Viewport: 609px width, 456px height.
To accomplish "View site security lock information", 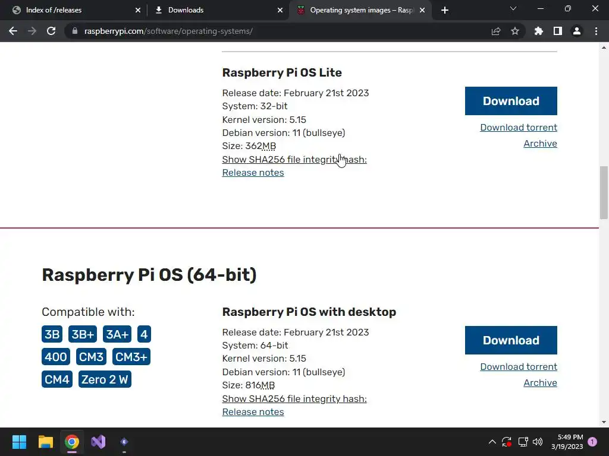I will click(x=74, y=31).
